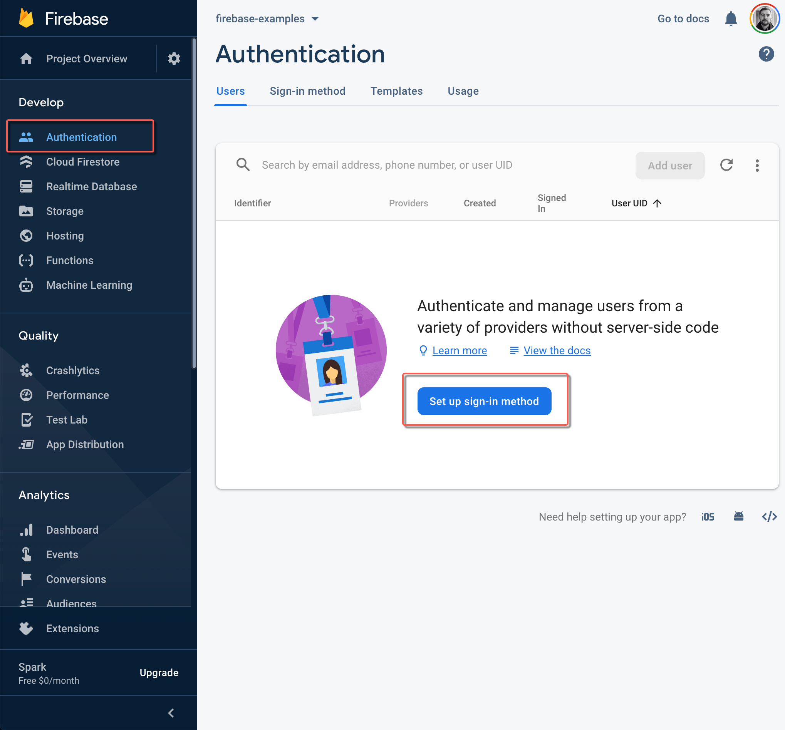
Task: Click the Extensions puzzle icon
Action: (x=26, y=628)
